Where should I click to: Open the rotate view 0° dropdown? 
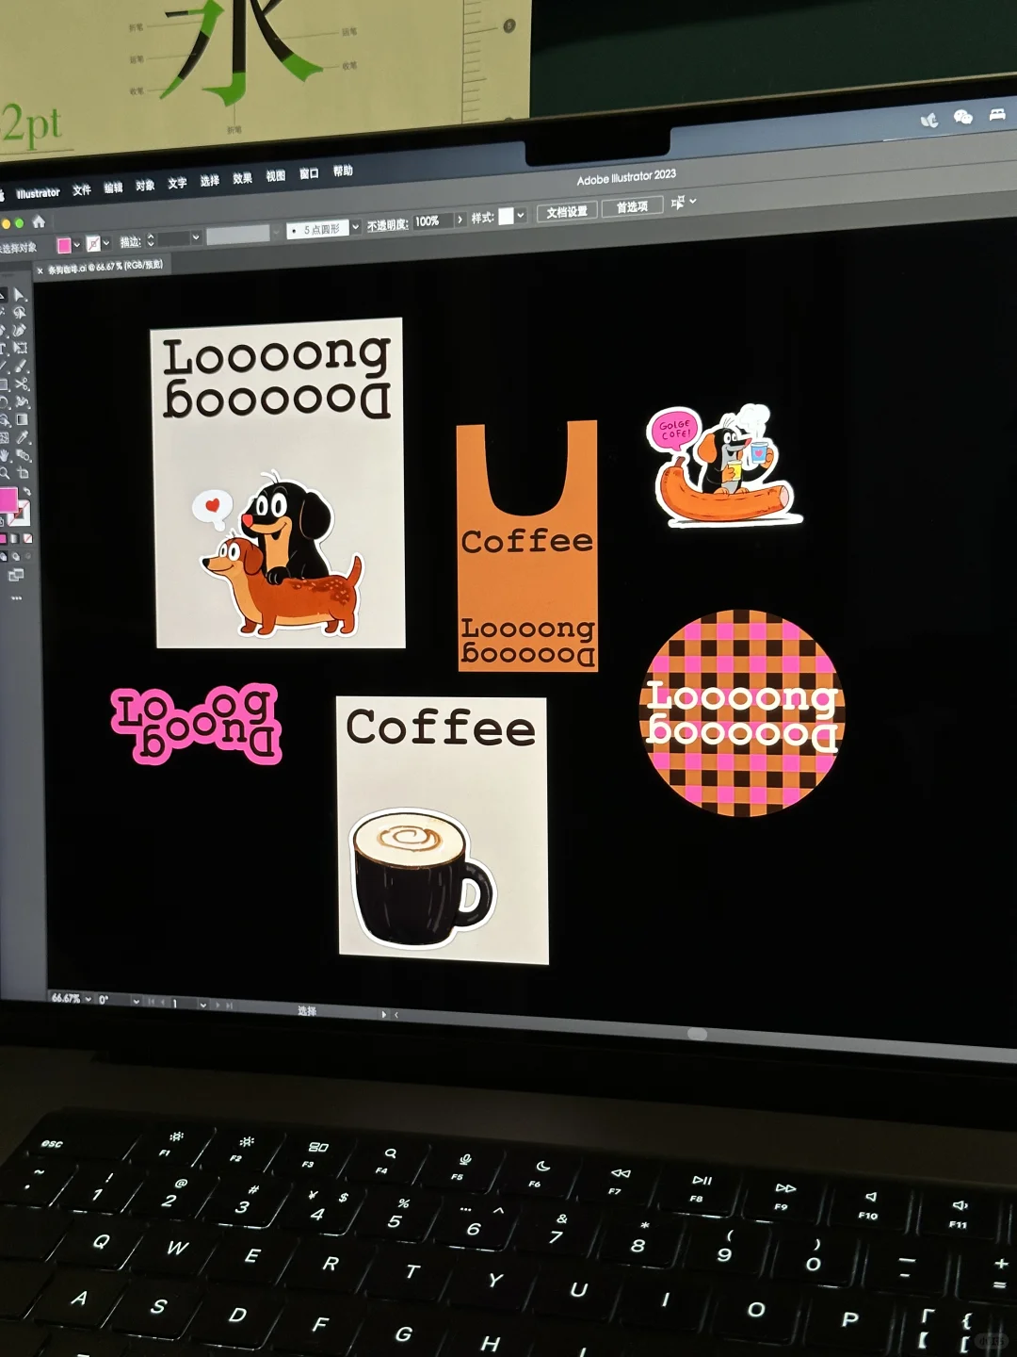click(137, 1002)
